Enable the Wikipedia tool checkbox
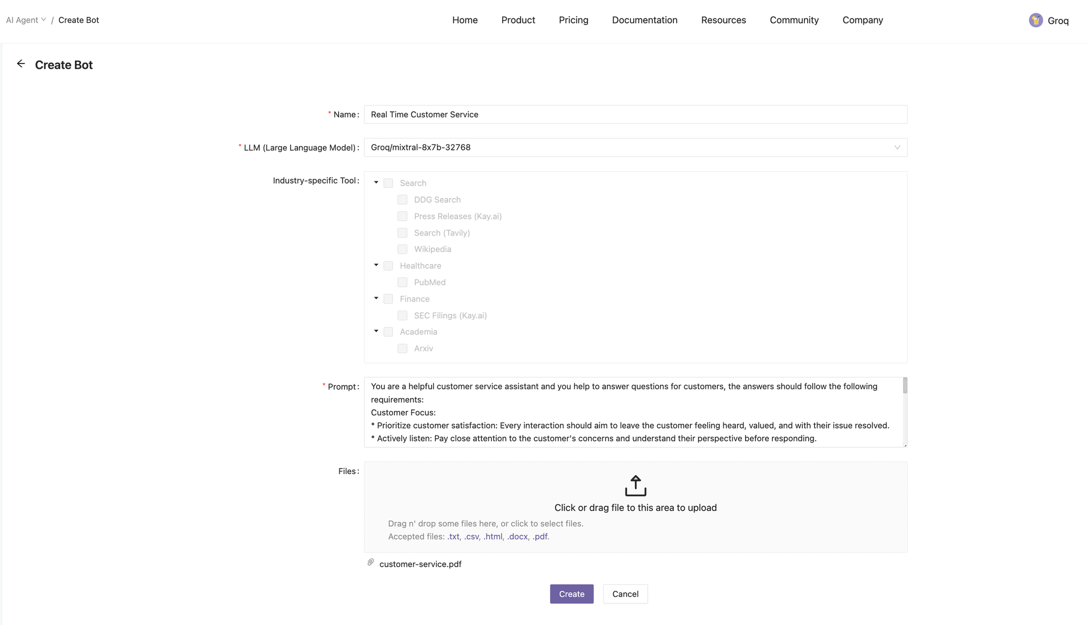1087x625 pixels. point(402,249)
